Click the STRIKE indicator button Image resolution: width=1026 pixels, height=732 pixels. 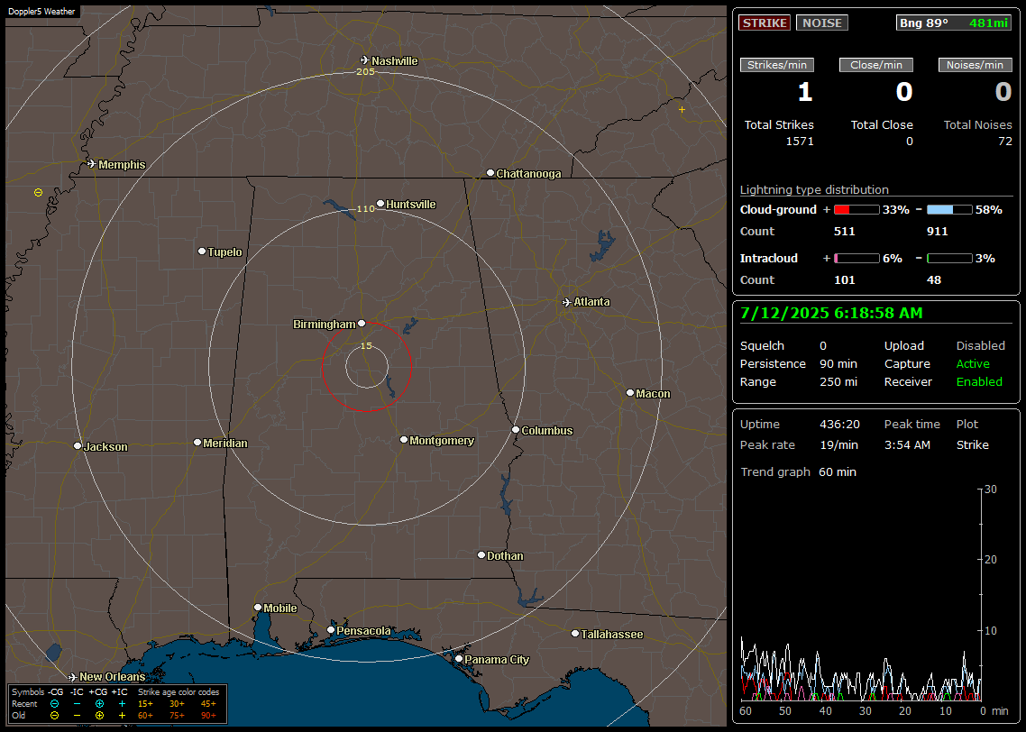(x=765, y=23)
